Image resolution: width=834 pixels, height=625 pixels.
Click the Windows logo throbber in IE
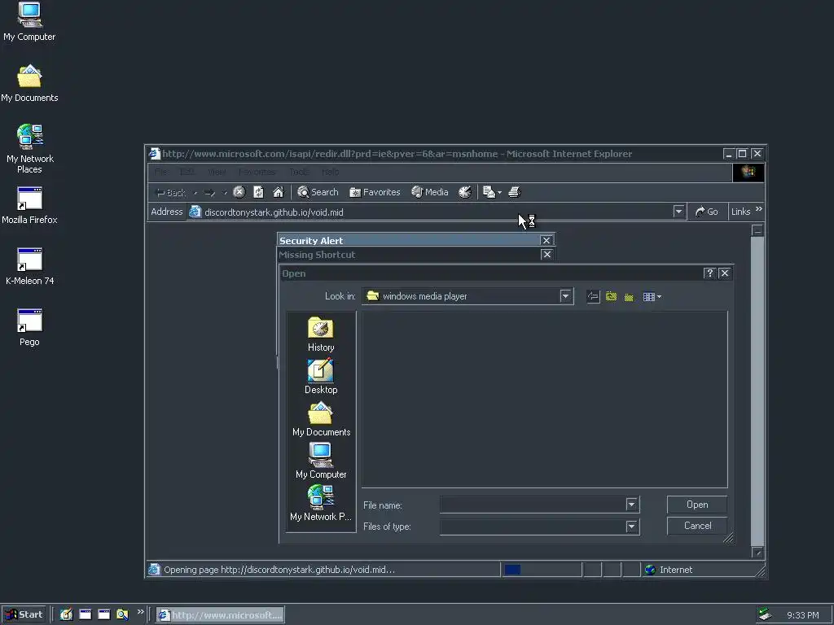coord(748,173)
